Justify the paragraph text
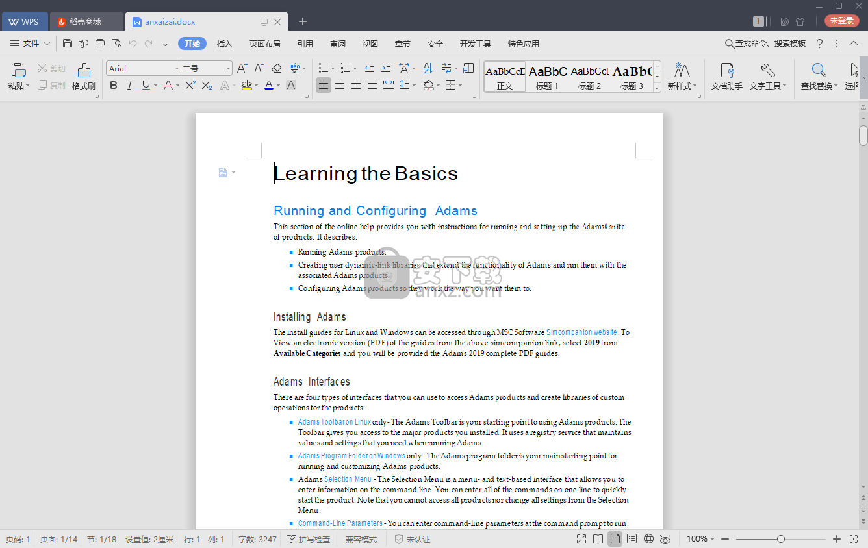The height and width of the screenshot is (548, 868). (372, 85)
